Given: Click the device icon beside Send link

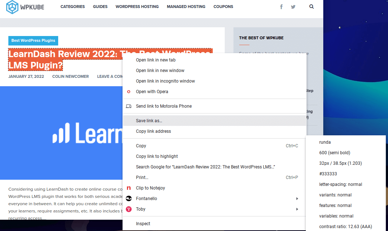Looking at the screenshot, I should tap(129, 106).
